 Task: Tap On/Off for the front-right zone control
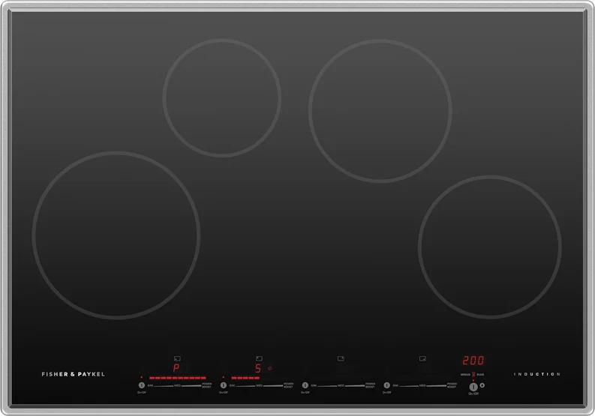(x=386, y=385)
